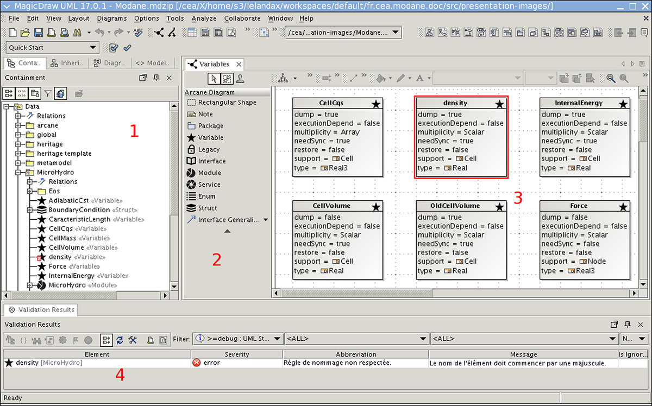Toggle the dashed-rectangle multi-select mode button

(x=227, y=79)
